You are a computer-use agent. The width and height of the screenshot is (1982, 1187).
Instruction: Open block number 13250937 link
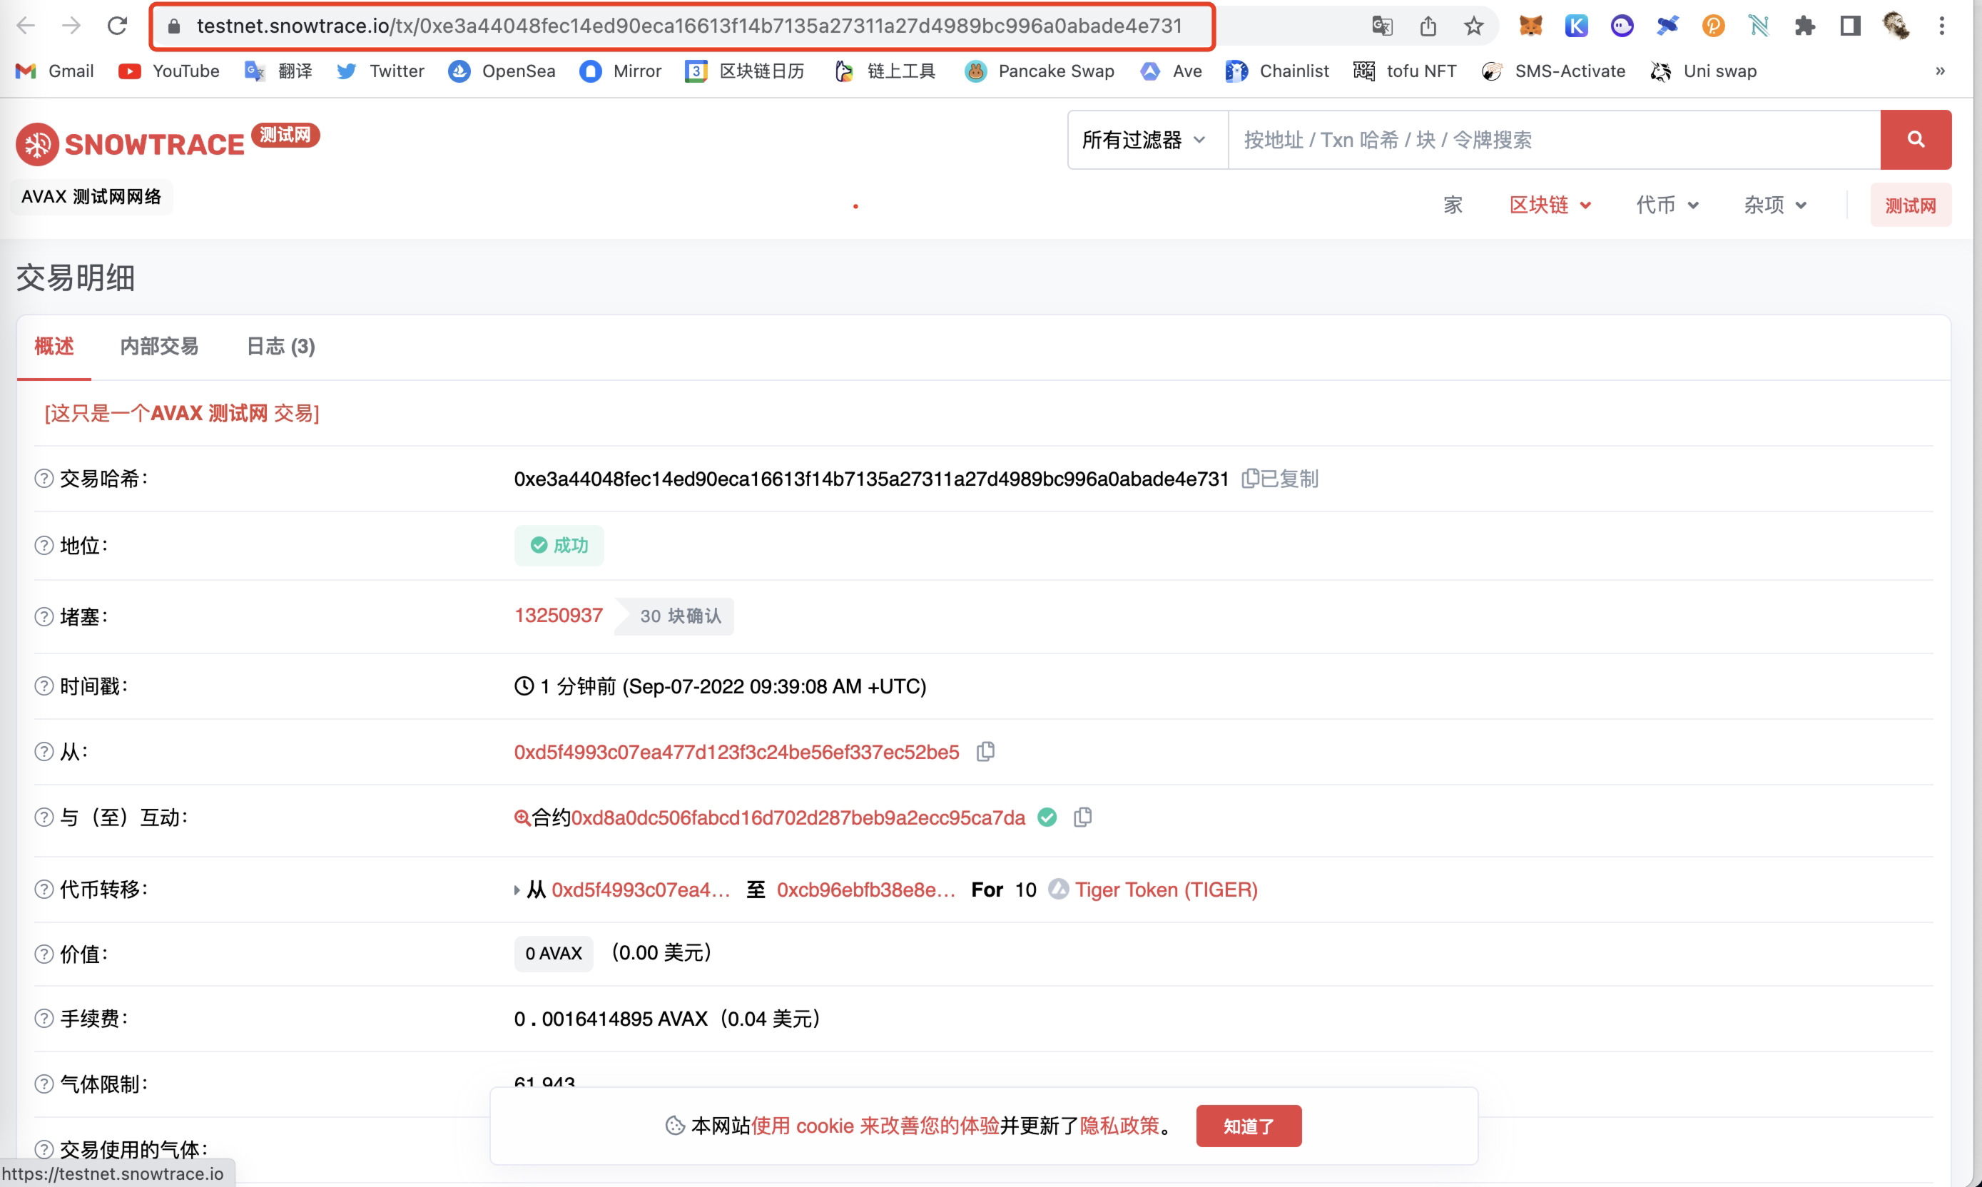pos(559,615)
